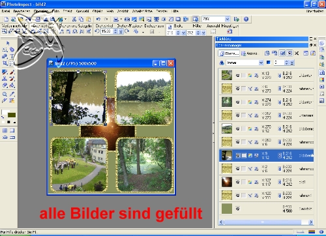This screenshot has width=326, height=236.
Task: Toggle eye of bild1 layer
Action: tap(238, 182)
